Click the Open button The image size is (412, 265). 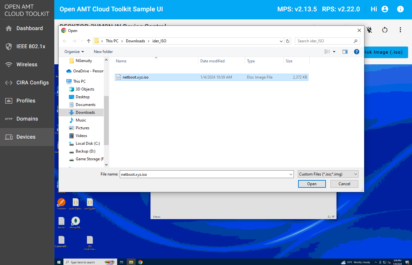tap(312, 184)
